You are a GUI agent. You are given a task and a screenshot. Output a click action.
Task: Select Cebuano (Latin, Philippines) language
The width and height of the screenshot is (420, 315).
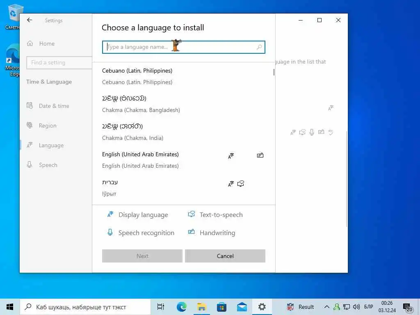[183, 76]
